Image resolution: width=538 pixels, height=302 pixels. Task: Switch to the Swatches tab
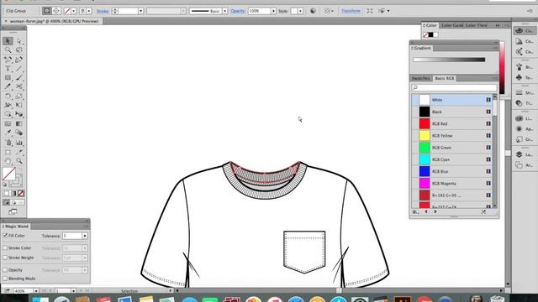click(421, 78)
